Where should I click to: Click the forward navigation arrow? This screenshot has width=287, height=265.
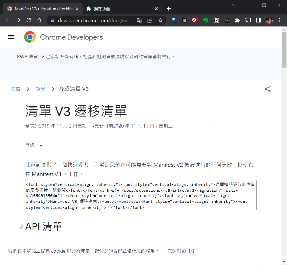click(18, 20)
